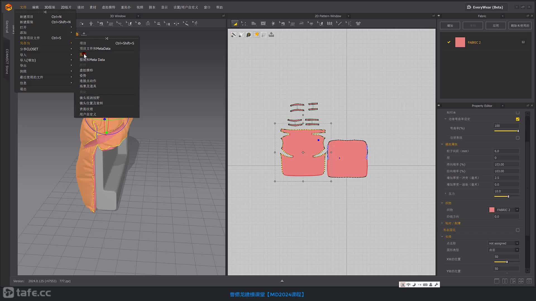Collapse the 模拟属性 section

click(x=442, y=144)
